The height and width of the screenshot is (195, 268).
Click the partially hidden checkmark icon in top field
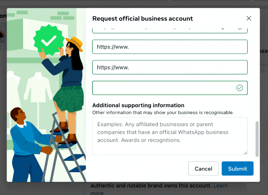point(240,28)
